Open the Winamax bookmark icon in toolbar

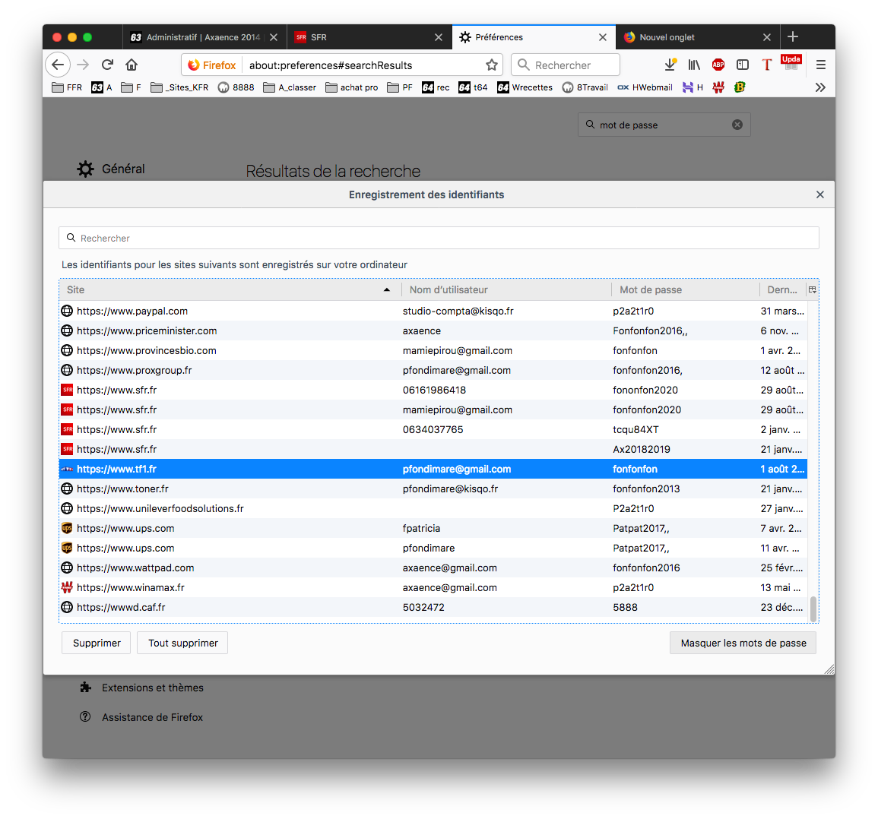[718, 87]
